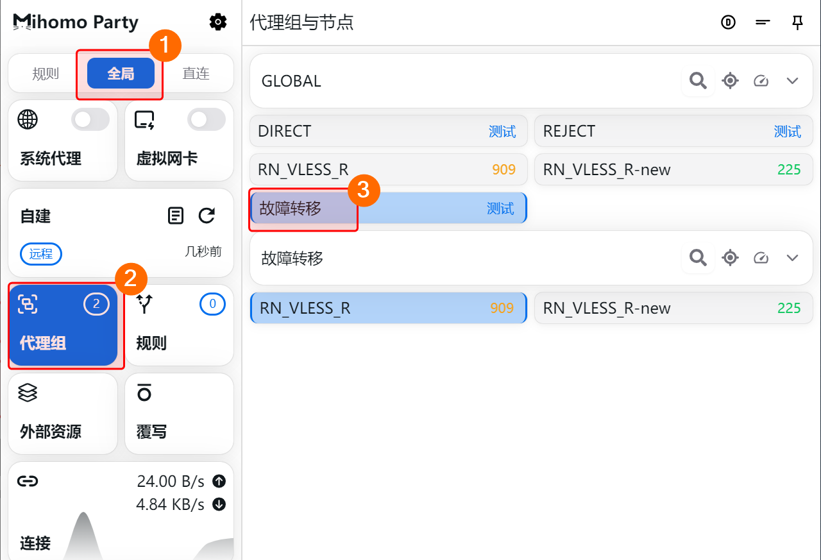Toggle the 虚拟网卡 switch
821x560 pixels.
206,119
